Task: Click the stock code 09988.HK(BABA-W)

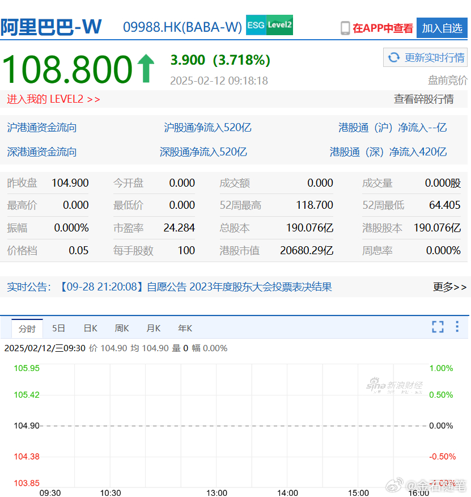Action: pyautogui.click(x=183, y=27)
